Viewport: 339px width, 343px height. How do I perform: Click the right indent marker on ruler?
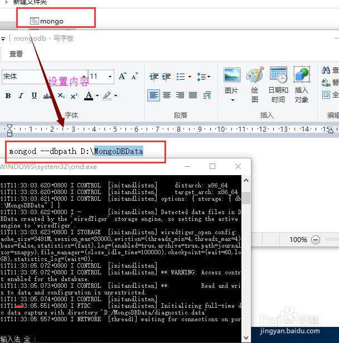click(331, 130)
